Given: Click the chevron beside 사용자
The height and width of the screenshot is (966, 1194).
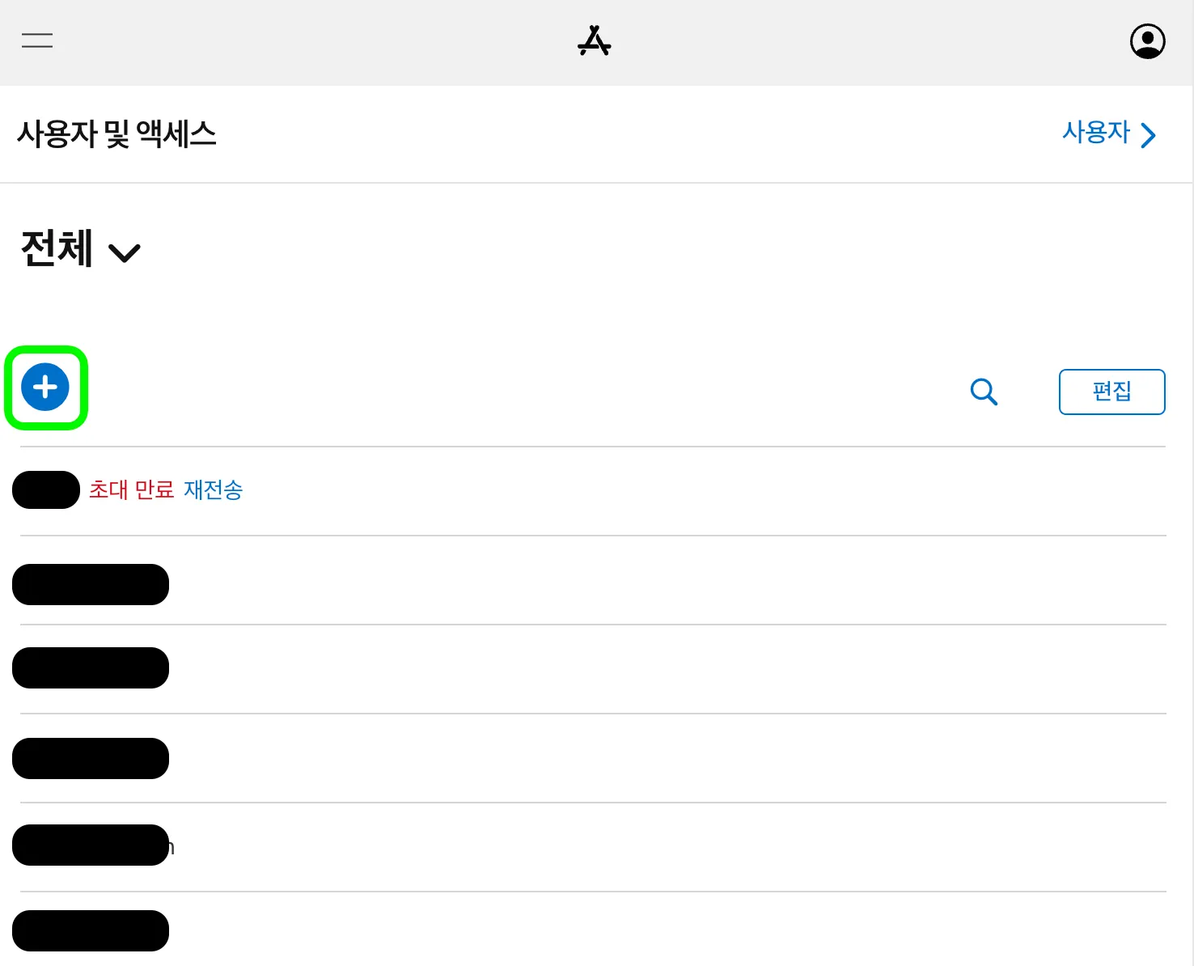Looking at the screenshot, I should (x=1149, y=135).
